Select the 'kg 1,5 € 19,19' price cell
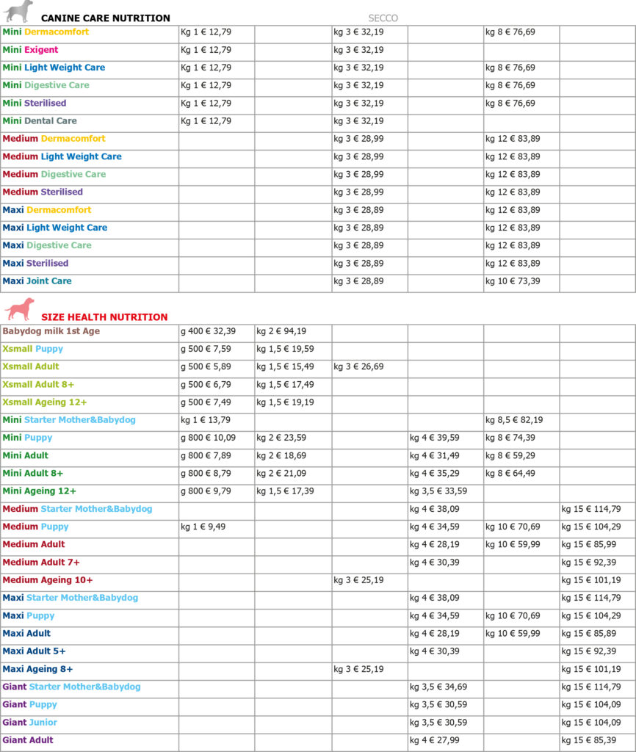 [x=286, y=402]
